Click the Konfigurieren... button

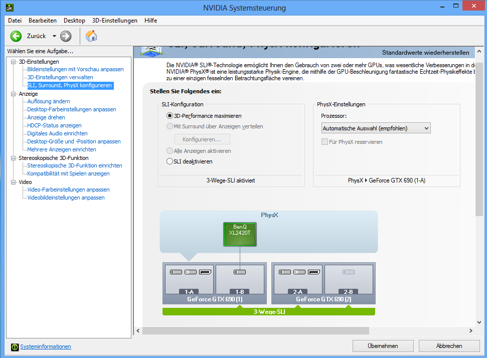pos(202,139)
